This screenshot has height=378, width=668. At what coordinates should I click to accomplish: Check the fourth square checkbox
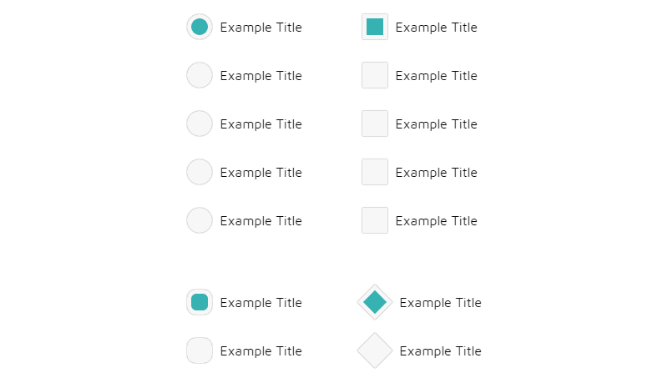[x=375, y=172]
